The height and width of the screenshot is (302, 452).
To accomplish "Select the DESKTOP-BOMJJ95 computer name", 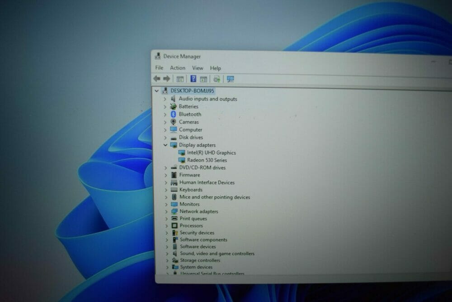I will coord(192,91).
